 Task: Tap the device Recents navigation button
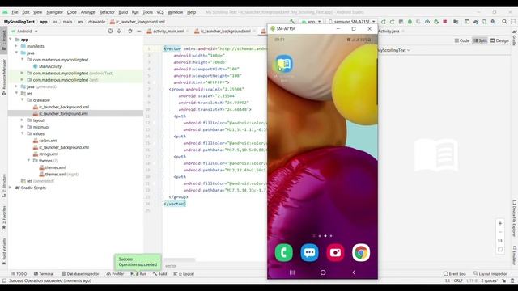292,272
